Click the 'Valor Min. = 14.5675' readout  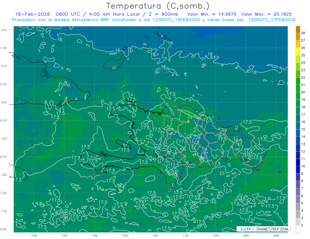coord(212,14)
